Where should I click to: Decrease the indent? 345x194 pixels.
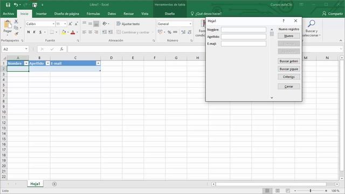(x=104, y=32)
